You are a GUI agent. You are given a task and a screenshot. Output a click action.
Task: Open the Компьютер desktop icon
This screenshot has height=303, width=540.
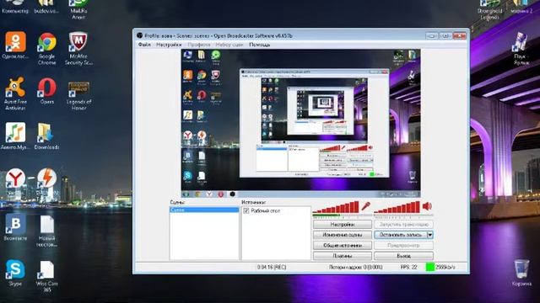click(15, 7)
